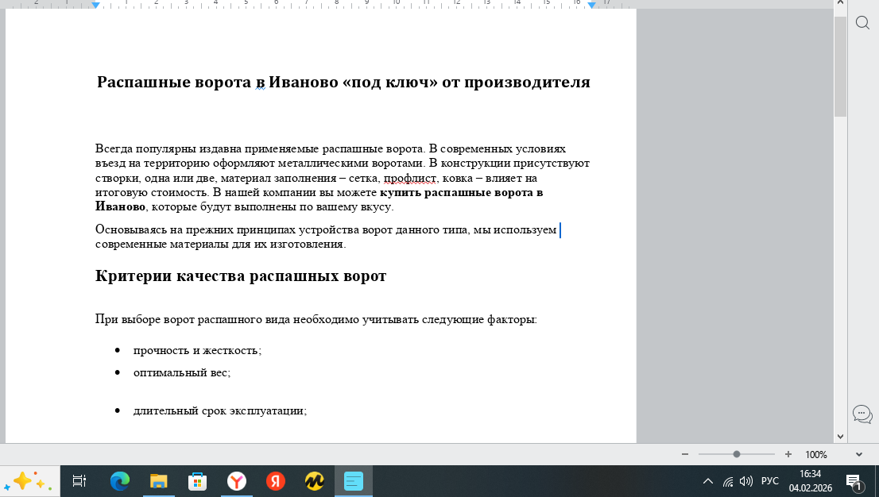Click the scrollbar down arrow
Viewport: 879px width, 497px height.
839,435
